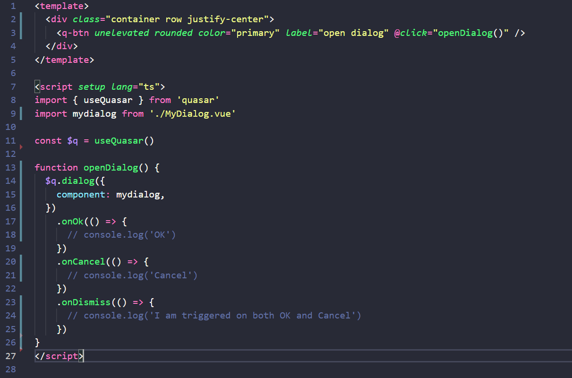Click the import keyword on line 8
The image size is (572, 378).
coord(51,100)
